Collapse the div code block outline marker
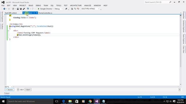Image resolution: width=186 pixels, height=104 pixels. pyautogui.click(x=8, y=31)
